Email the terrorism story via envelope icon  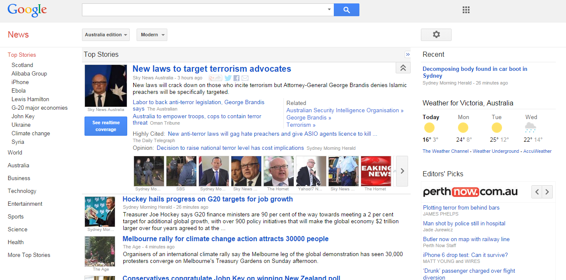click(245, 78)
